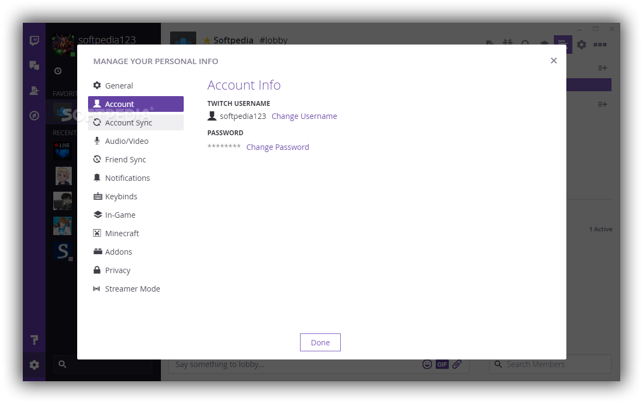Click the Change Password link
The height and width of the screenshot is (404, 643).
[x=278, y=147]
